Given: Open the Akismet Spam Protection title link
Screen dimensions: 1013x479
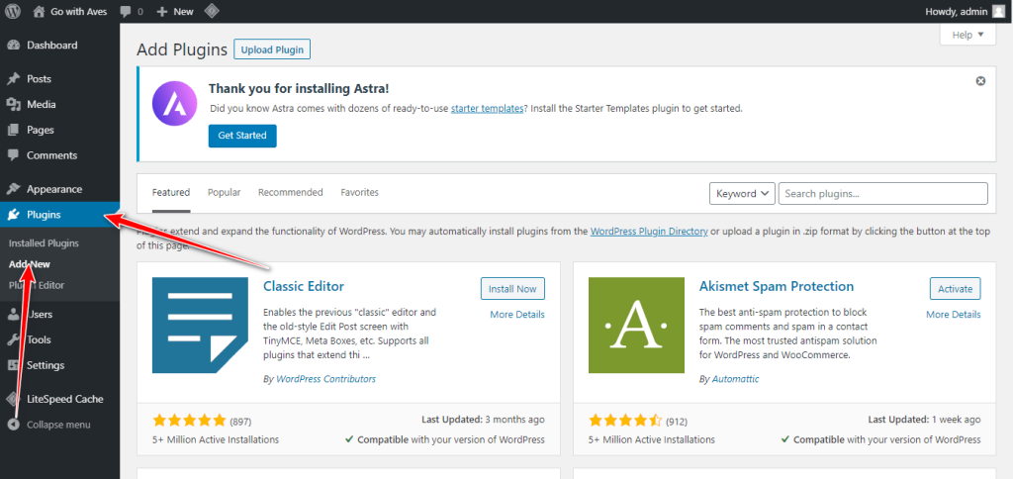Looking at the screenshot, I should pyautogui.click(x=777, y=286).
